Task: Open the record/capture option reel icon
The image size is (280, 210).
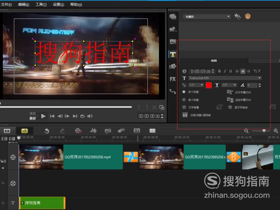Action: (x=78, y=131)
